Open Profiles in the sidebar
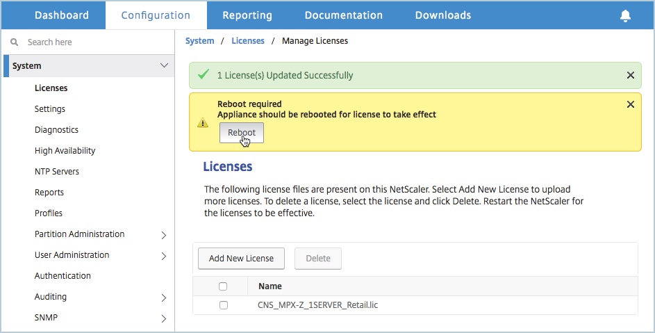The image size is (655, 333). click(x=49, y=213)
